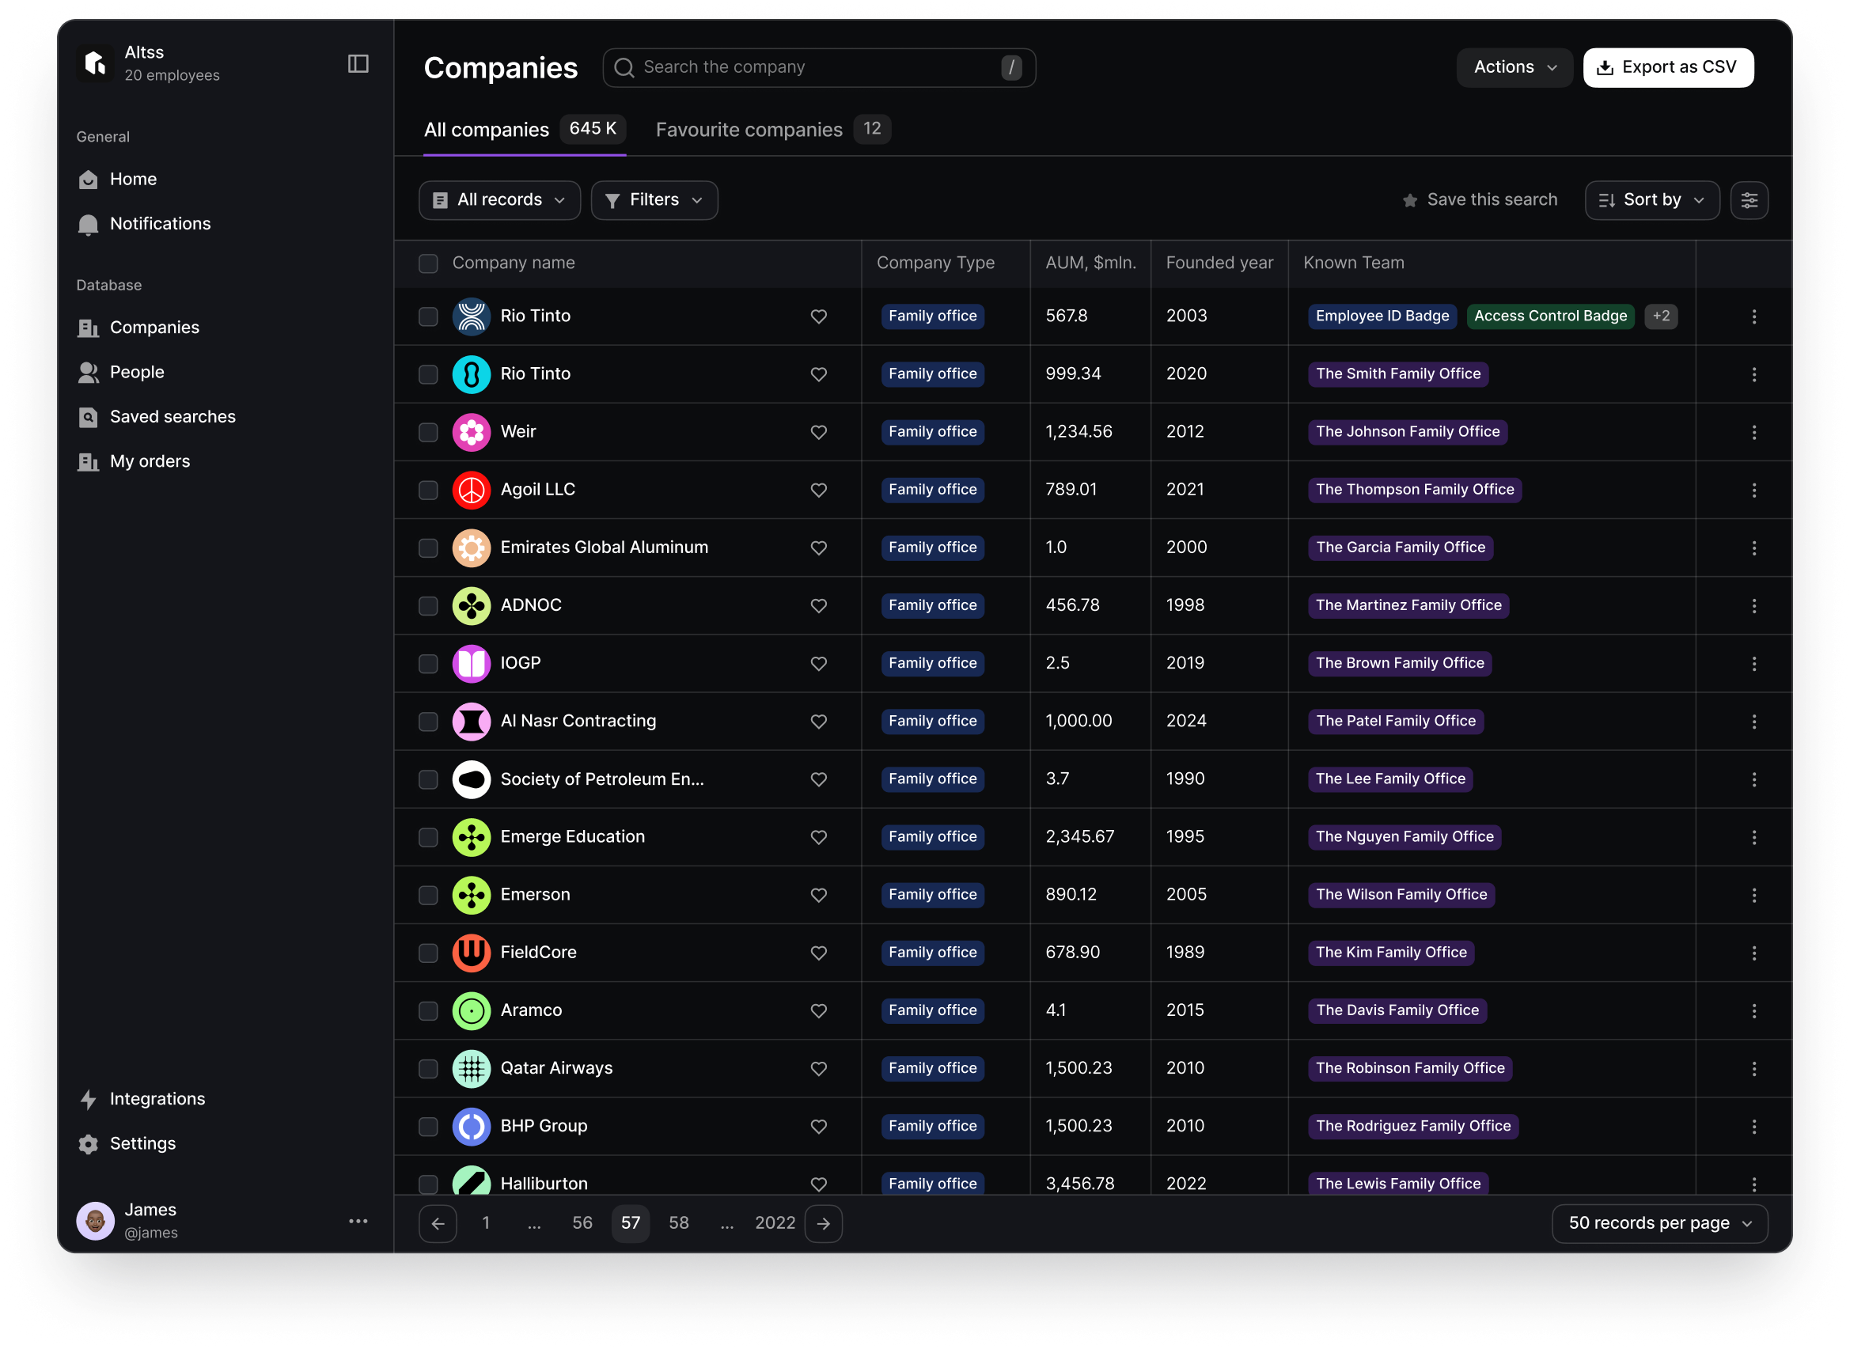
Task: Favorite the Rio Tinto company with the heart
Action: pyautogui.click(x=819, y=316)
